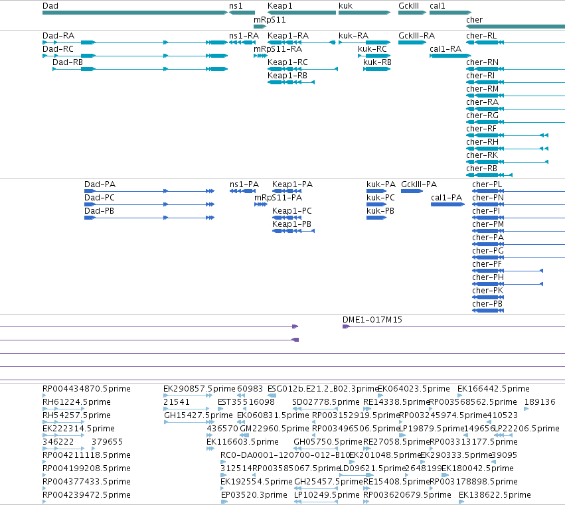Select transcript Dad-RC label
Viewport: 565px width, 505px height.
pyautogui.click(x=58, y=49)
